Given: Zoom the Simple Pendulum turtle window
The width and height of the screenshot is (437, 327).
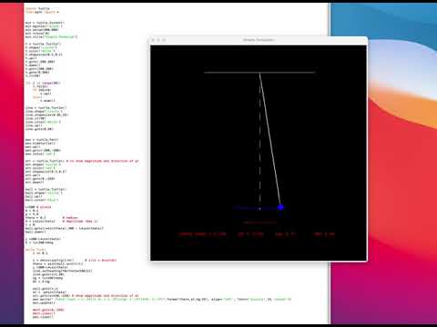Looking at the screenshot, I should (164, 40).
